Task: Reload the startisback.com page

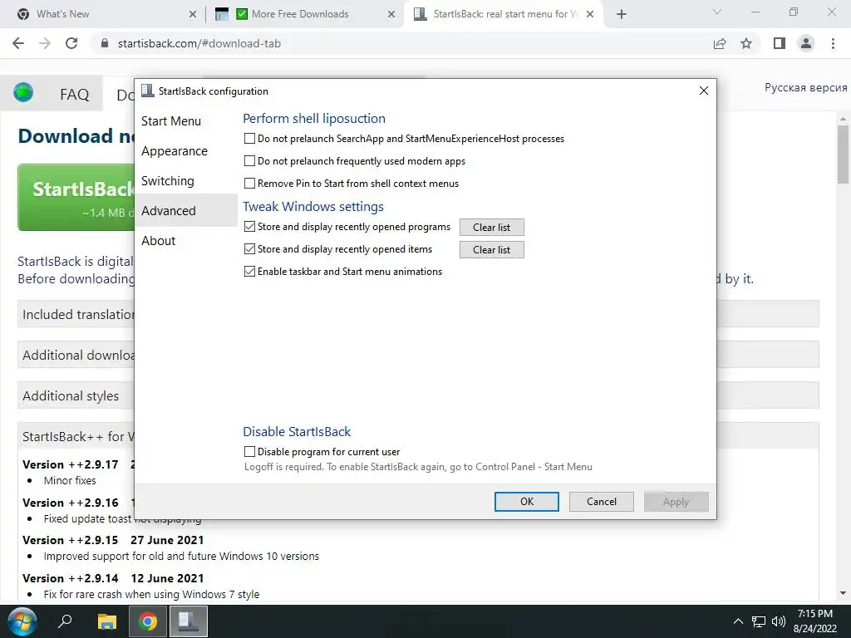Action: [71, 43]
